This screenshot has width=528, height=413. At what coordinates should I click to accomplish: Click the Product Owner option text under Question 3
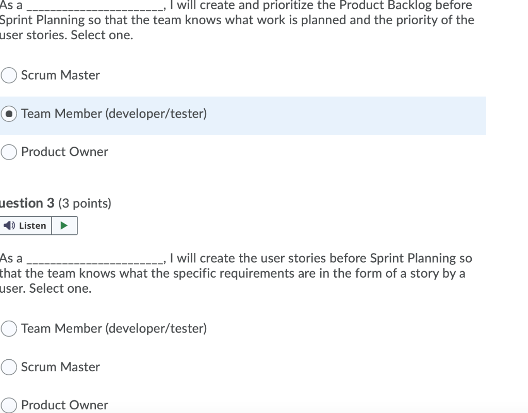click(64, 405)
